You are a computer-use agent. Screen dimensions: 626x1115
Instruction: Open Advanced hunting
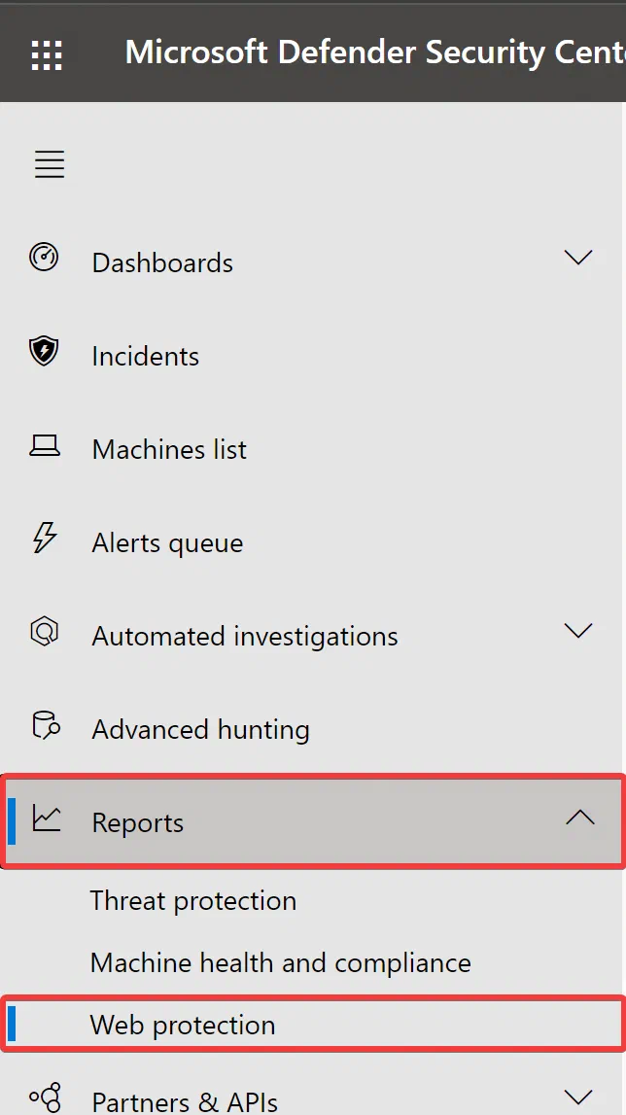pyautogui.click(x=200, y=730)
